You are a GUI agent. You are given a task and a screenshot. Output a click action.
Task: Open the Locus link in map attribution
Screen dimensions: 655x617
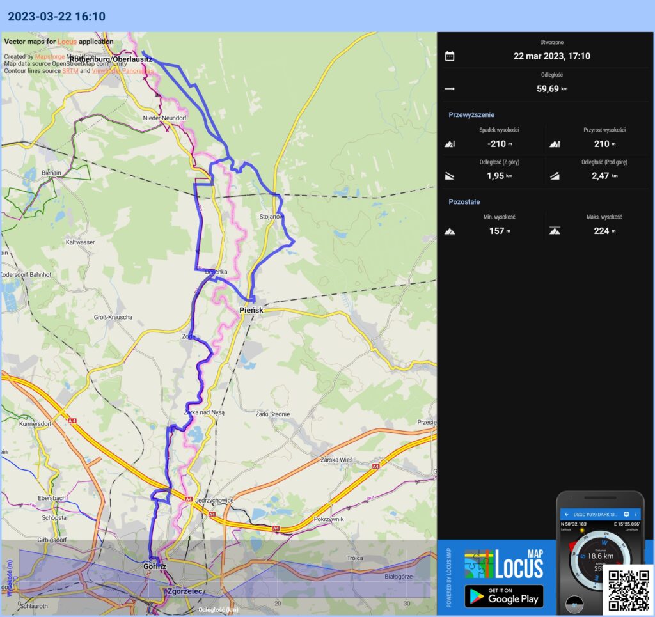pyautogui.click(x=67, y=42)
